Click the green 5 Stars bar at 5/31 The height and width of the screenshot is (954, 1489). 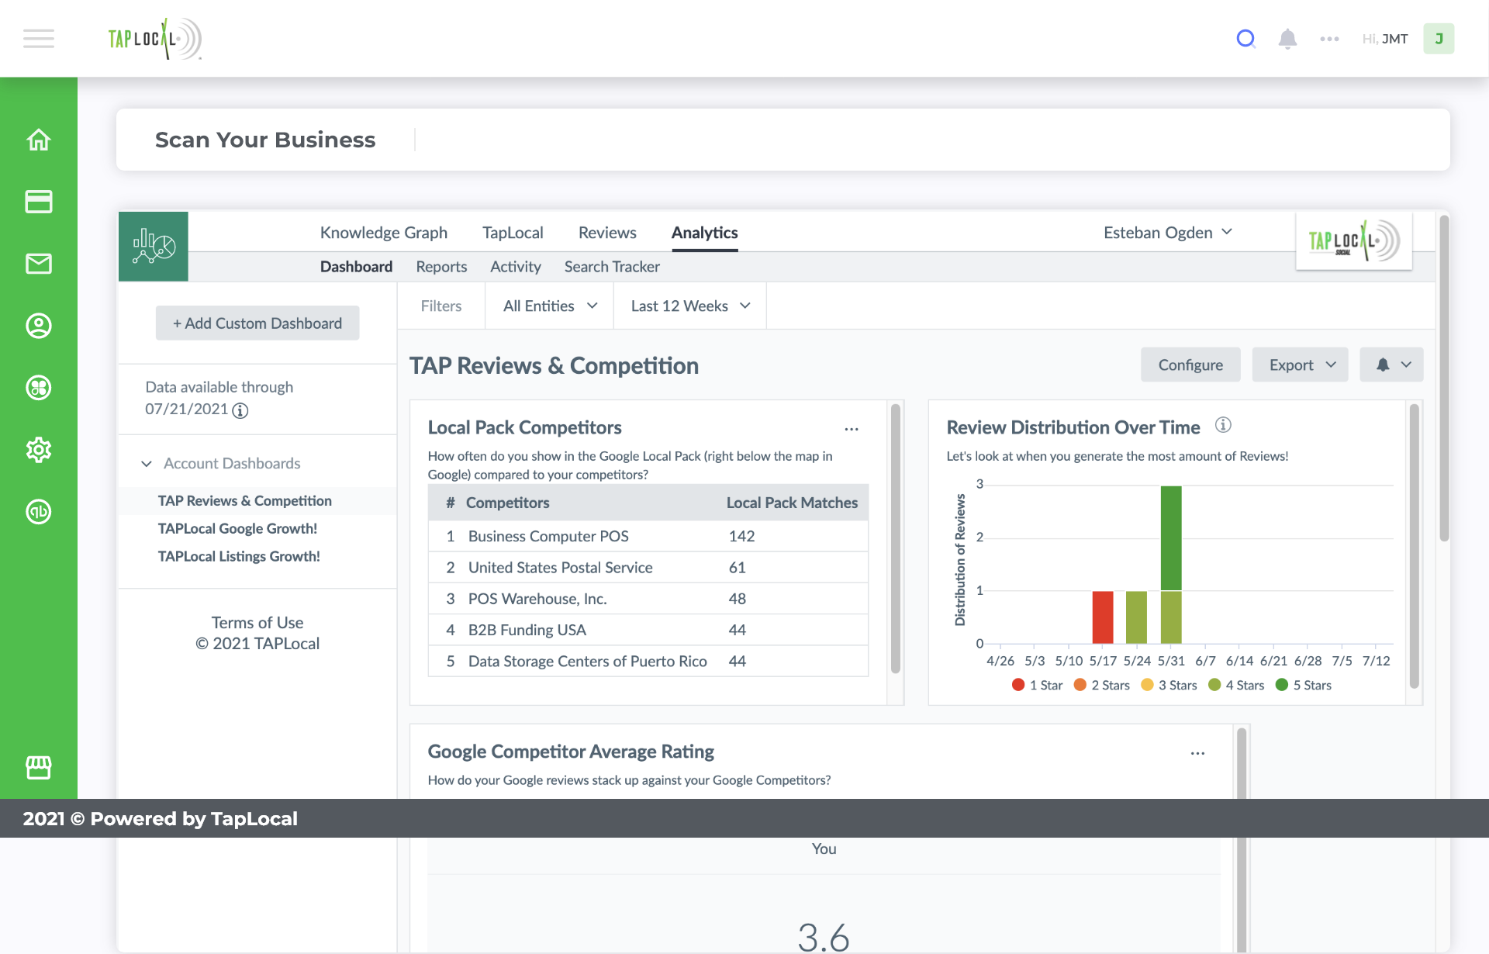pos(1171,538)
